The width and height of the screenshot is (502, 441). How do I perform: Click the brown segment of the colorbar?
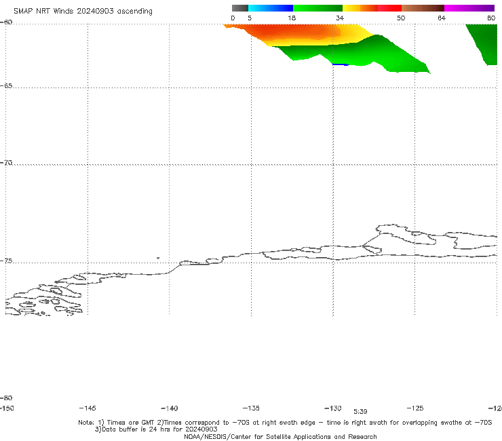[x=423, y=8]
